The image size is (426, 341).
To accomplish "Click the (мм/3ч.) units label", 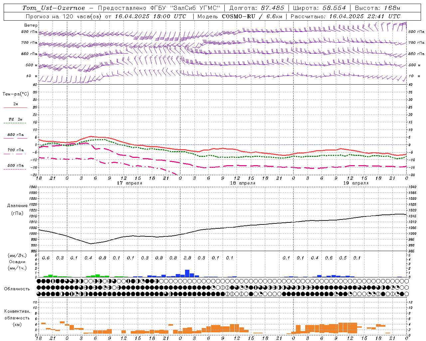I will point(17,255).
